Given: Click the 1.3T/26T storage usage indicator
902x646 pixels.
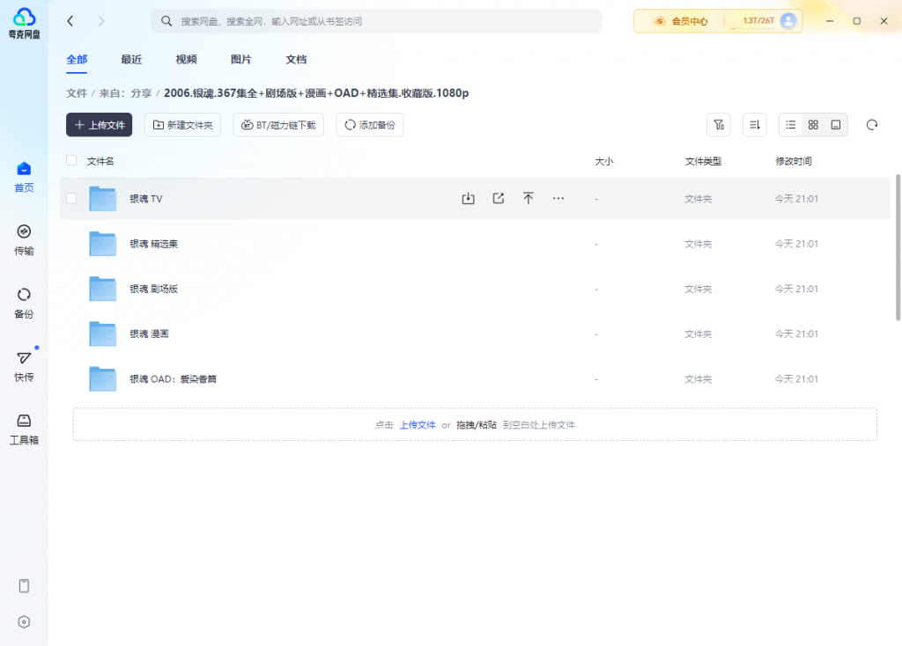Looking at the screenshot, I should 758,21.
